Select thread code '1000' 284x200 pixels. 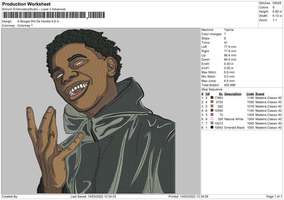pos(250,127)
